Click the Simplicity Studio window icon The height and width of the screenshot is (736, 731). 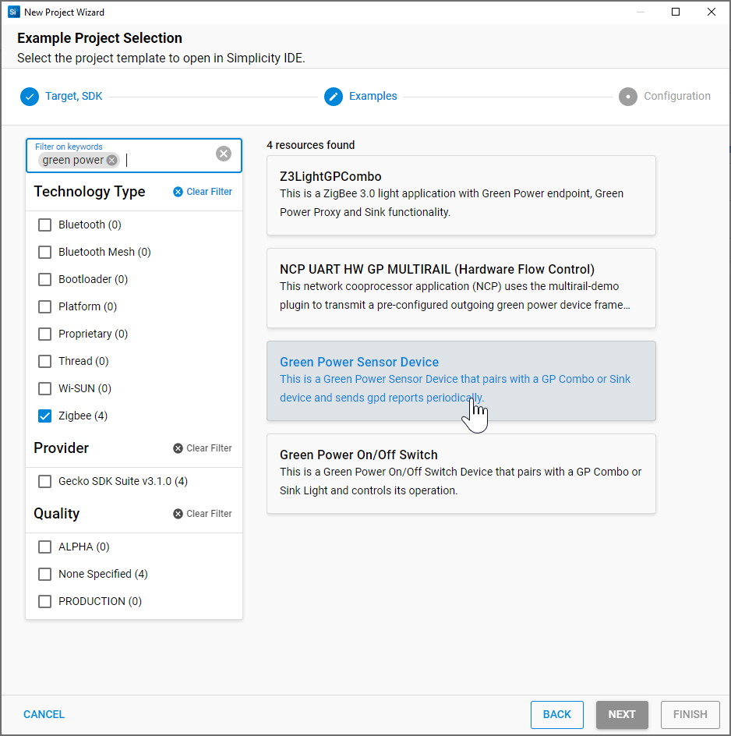coord(13,12)
